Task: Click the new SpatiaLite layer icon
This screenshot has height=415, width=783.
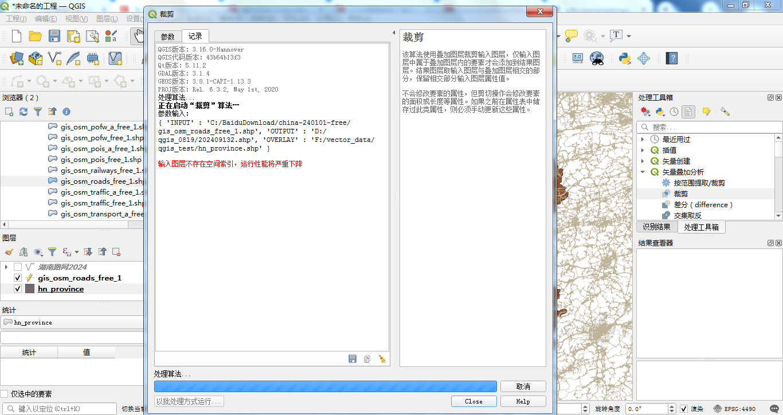Action: click(73, 58)
